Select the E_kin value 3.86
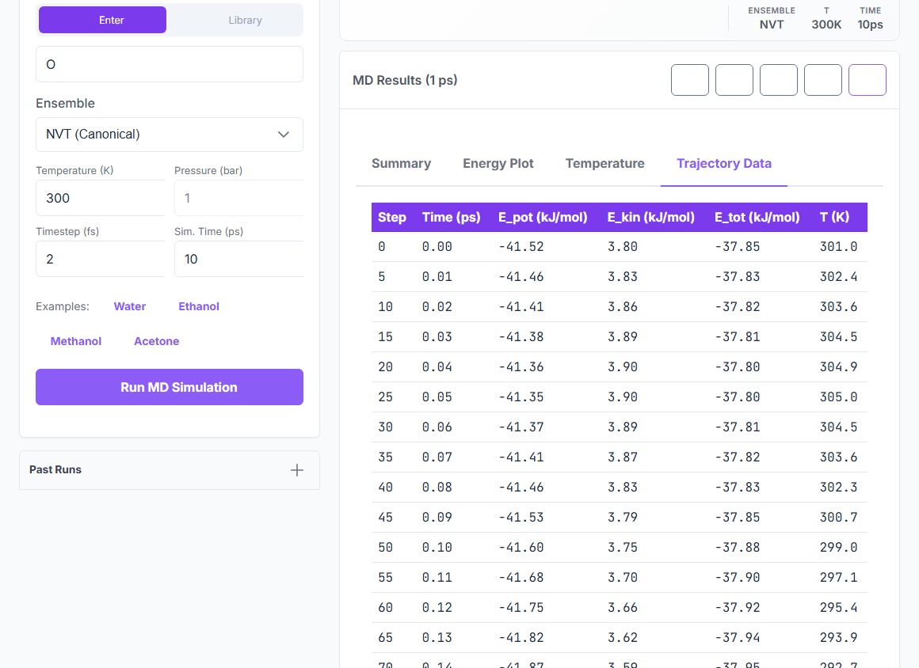The width and height of the screenshot is (919, 668). (623, 307)
